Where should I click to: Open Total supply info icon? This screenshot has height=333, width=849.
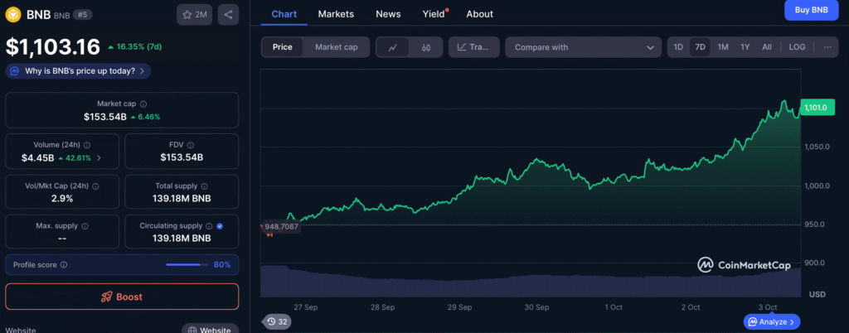206,186
